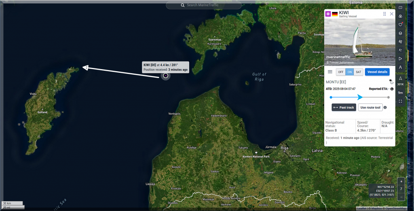414x211 pixels.
Task: Zoom in the map with plus button
Action: tap(401, 181)
